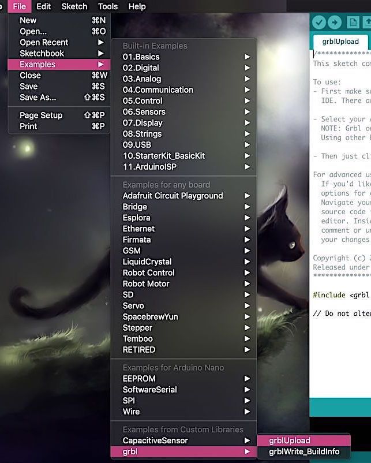Open the Firmata library examples
Screen dimensions: 371x463
point(183,240)
